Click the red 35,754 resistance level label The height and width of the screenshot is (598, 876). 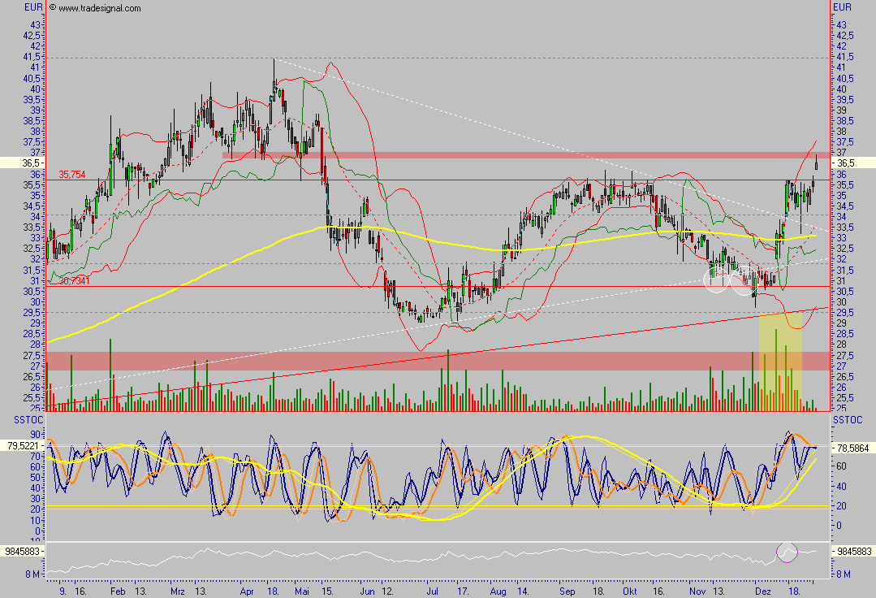[x=72, y=174]
